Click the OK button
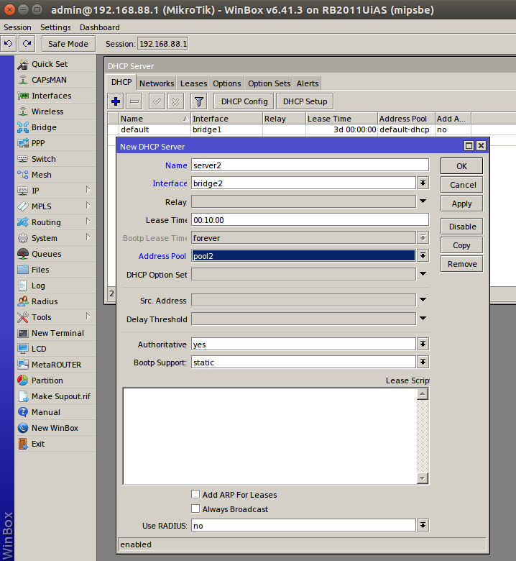The image size is (516, 561). [x=461, y=166]
